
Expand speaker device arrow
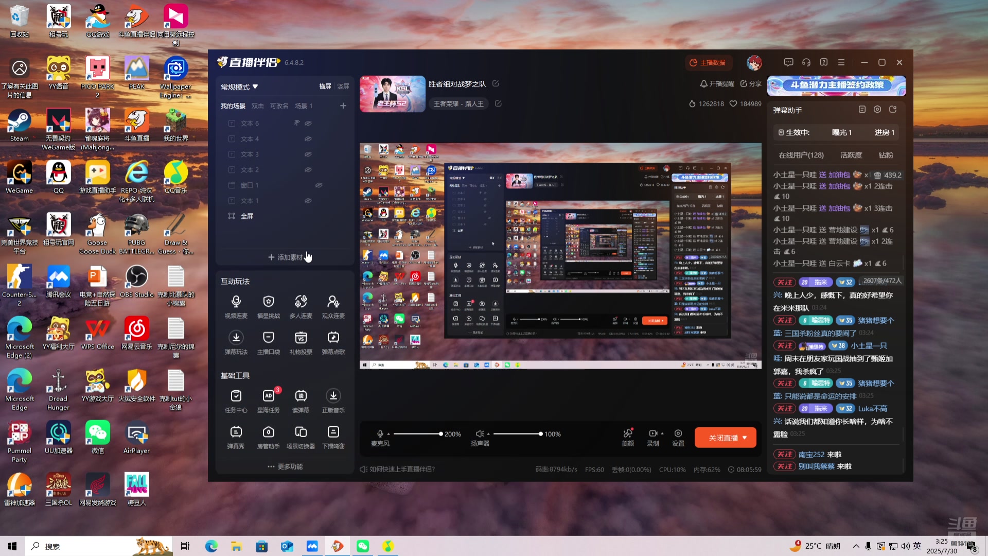(x=488, y=434)
